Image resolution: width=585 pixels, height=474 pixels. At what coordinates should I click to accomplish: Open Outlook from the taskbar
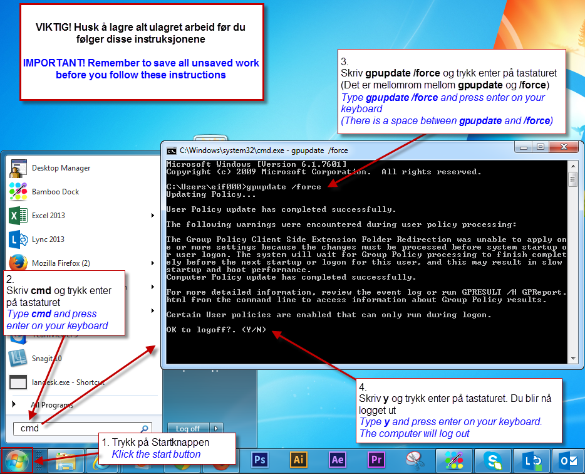(x=569, y=461)
